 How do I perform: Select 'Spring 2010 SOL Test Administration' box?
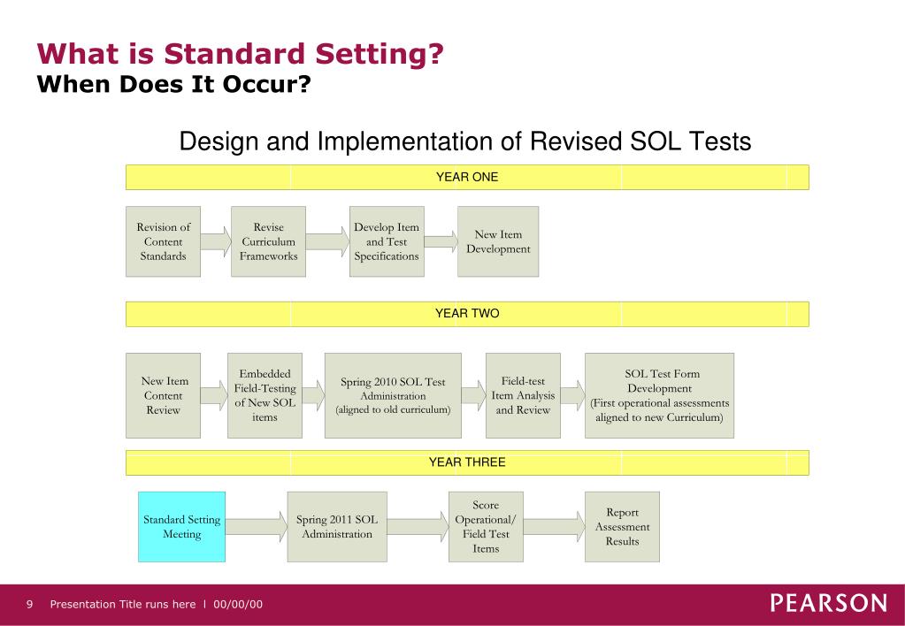click(x=393, y=396)
